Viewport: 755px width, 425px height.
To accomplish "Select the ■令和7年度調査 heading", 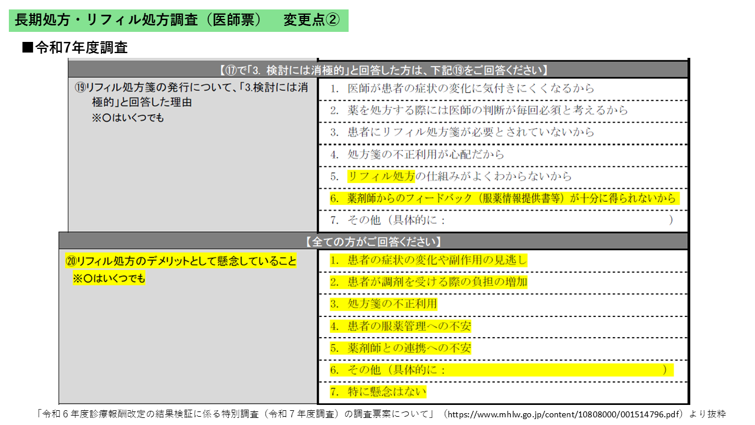I will point(74,48).
